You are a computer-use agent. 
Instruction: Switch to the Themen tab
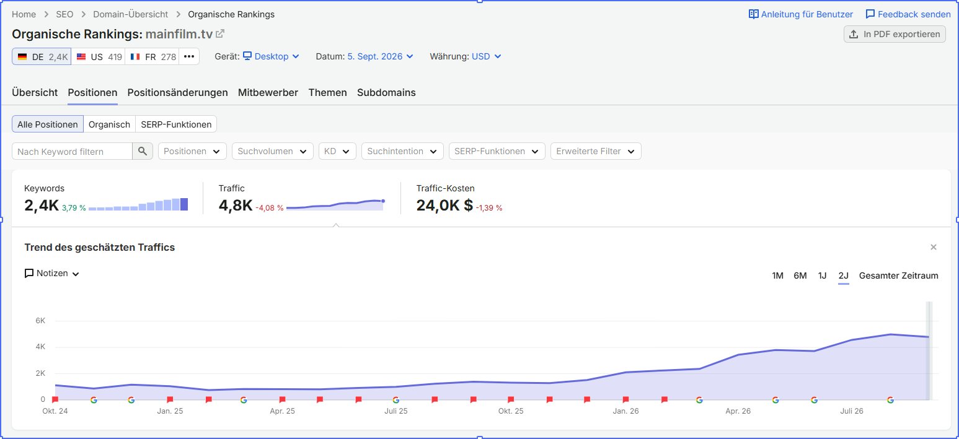(x=327, y=92)
